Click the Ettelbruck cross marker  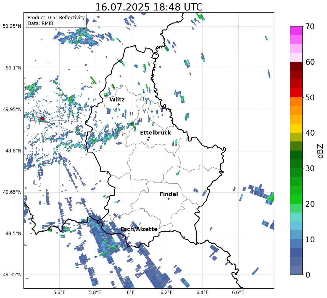(x=149, y=137)
